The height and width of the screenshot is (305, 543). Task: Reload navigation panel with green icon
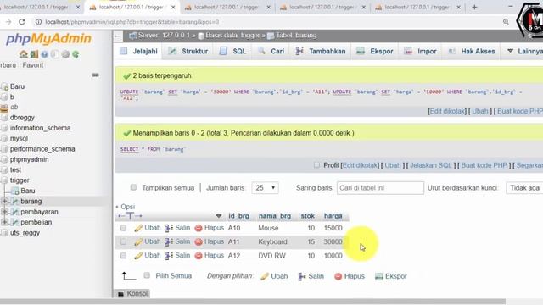coord(76,54)
